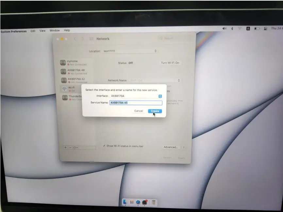Screen dimensions: 283x212
Task: Open the Window menu
Action: (x=55, y=30)
